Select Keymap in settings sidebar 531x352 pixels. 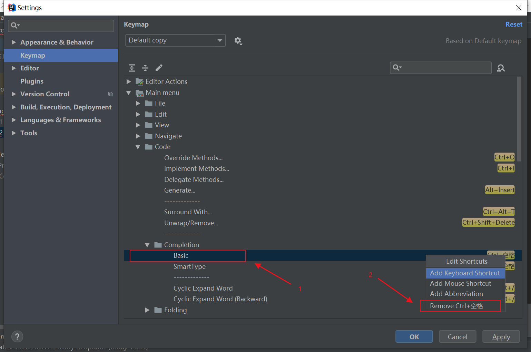[61, 55]
